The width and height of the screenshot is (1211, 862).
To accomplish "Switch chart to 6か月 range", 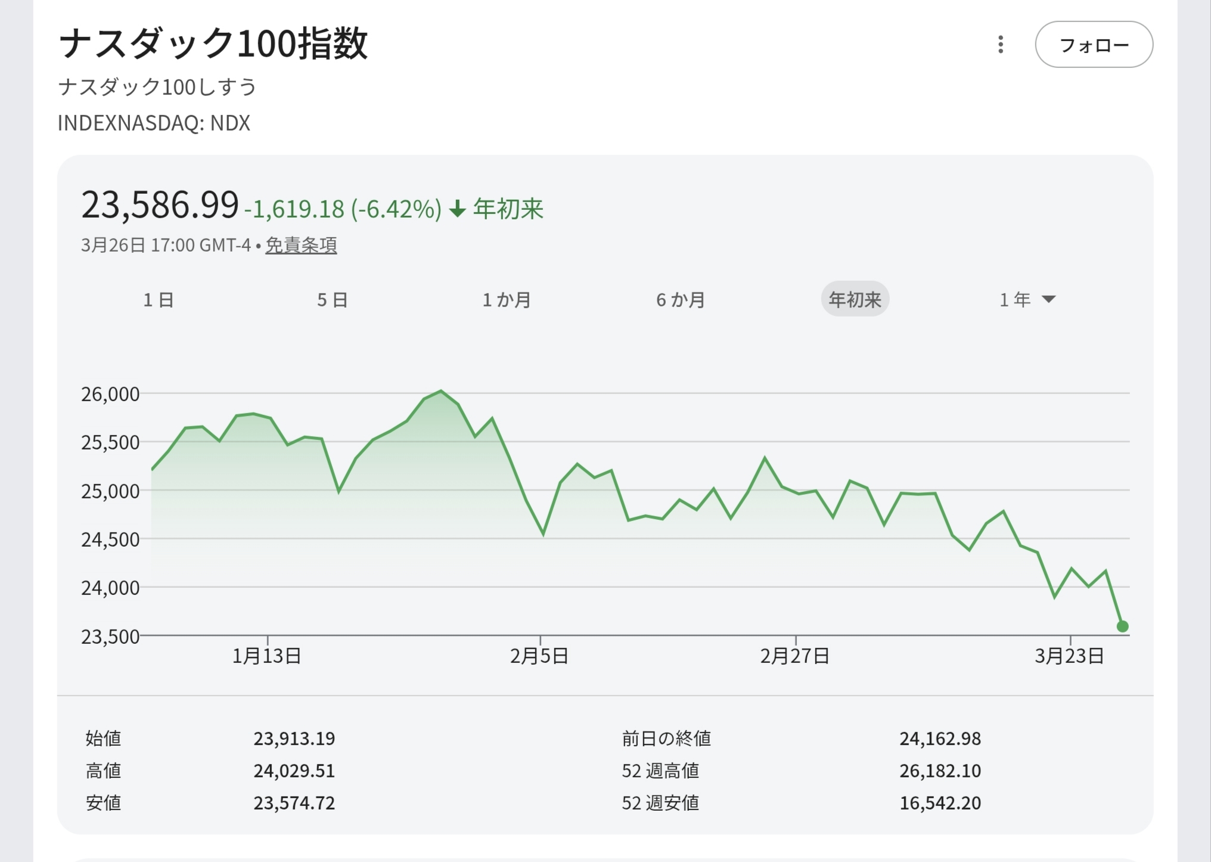I will pyautogui.click(x=681, y=299).
